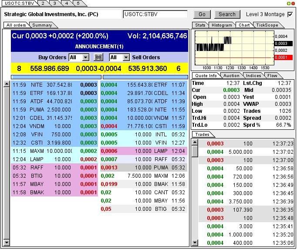Image resolution: width=297 pixels, height=250 pixels.
Task: Click the red circle icon at top right
Action: [293, 3]
